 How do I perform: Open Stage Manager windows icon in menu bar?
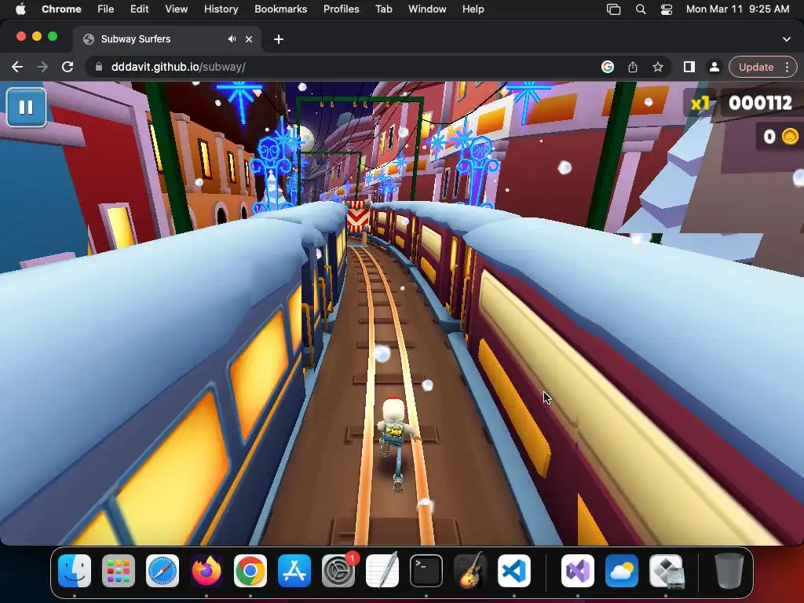coord(614,9)
